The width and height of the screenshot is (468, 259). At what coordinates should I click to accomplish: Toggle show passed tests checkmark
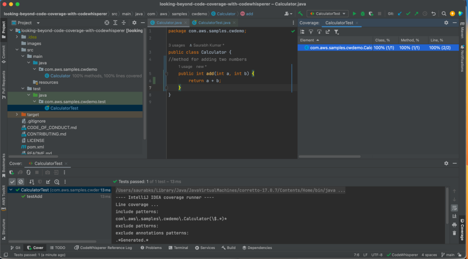[12, 181]
